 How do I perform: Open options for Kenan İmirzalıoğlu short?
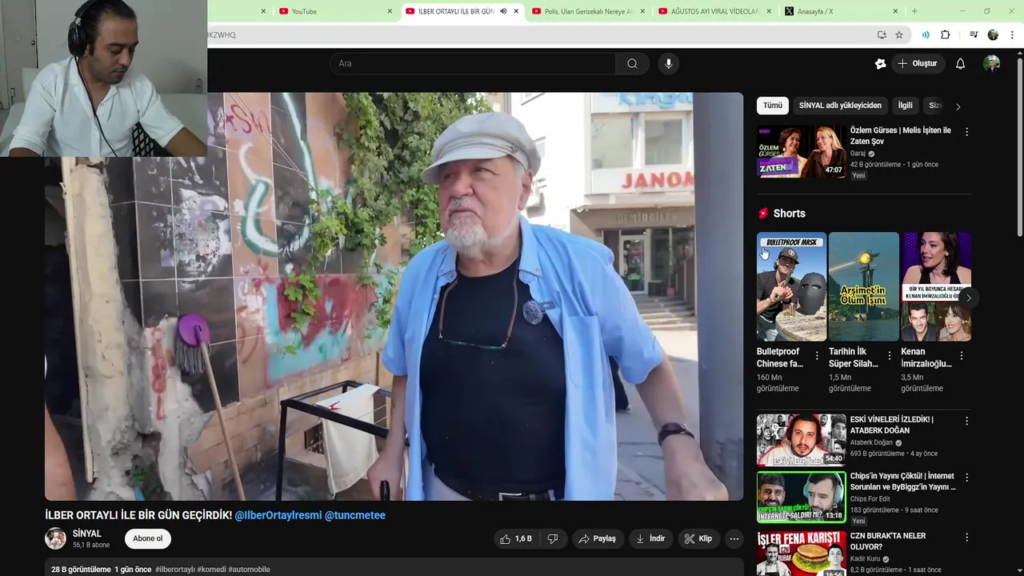(x=961, y=355)
